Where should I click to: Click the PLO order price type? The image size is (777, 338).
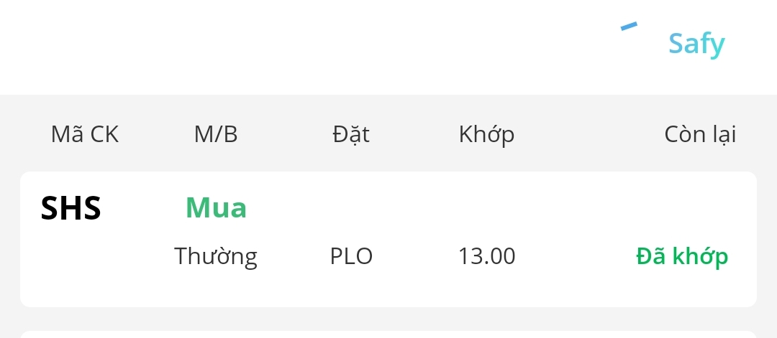[x=351, y=256]
